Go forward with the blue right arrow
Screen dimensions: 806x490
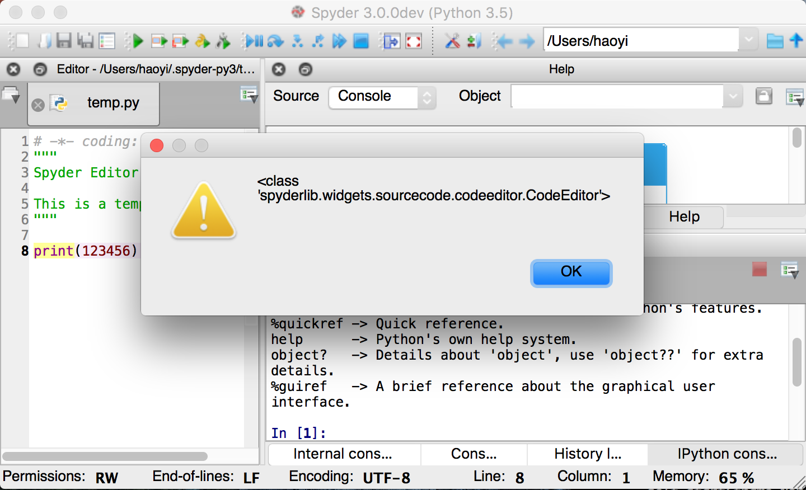527,41
